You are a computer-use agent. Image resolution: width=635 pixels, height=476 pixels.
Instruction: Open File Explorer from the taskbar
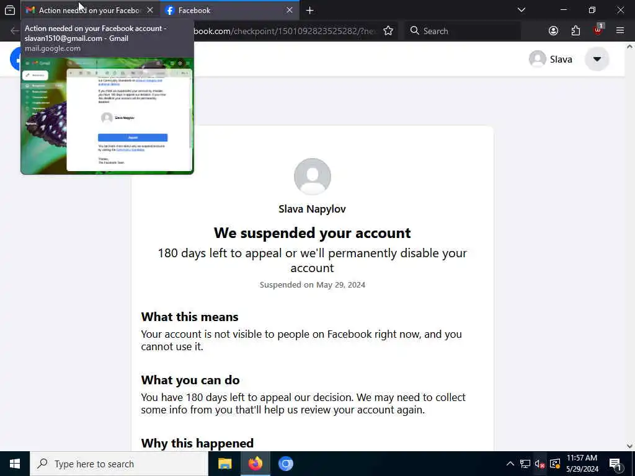tap(224, 464)
